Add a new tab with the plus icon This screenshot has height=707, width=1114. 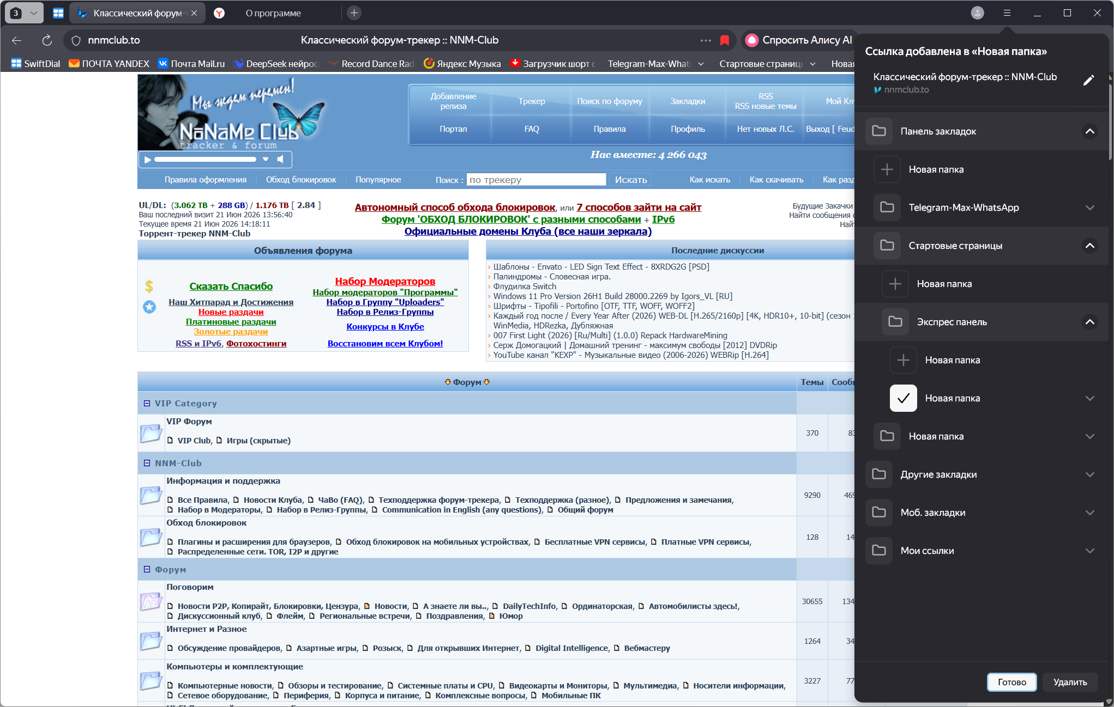point(354,13)
